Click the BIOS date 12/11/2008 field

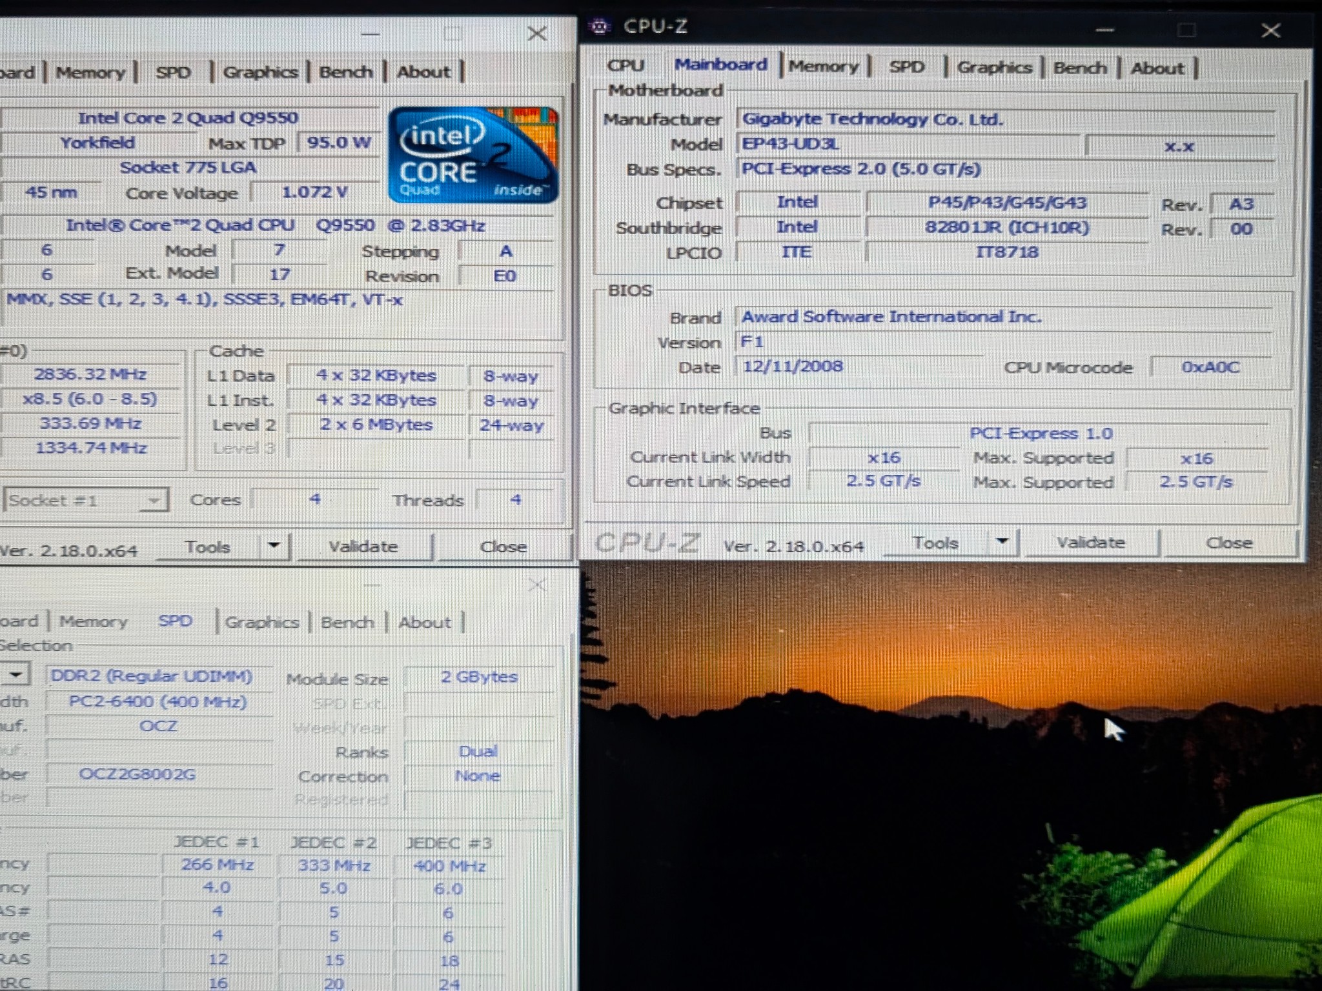(x=860, y=366)
